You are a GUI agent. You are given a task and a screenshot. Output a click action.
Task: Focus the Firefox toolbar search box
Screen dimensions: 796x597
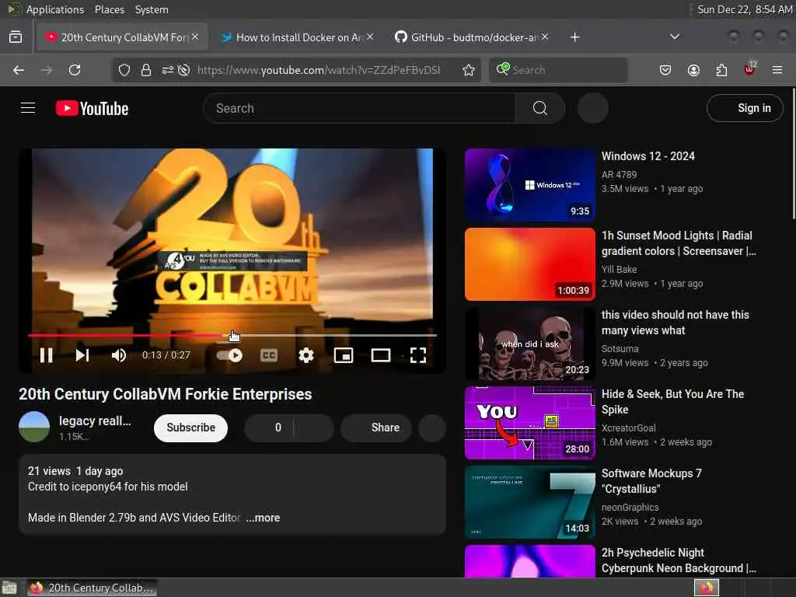(558, 70)
